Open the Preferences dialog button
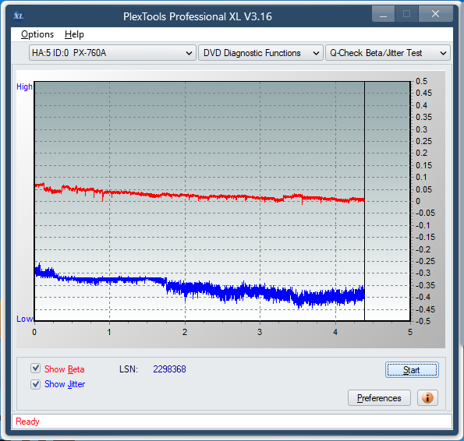The width and height of the screenshot is (464, 441). [379, 398]
